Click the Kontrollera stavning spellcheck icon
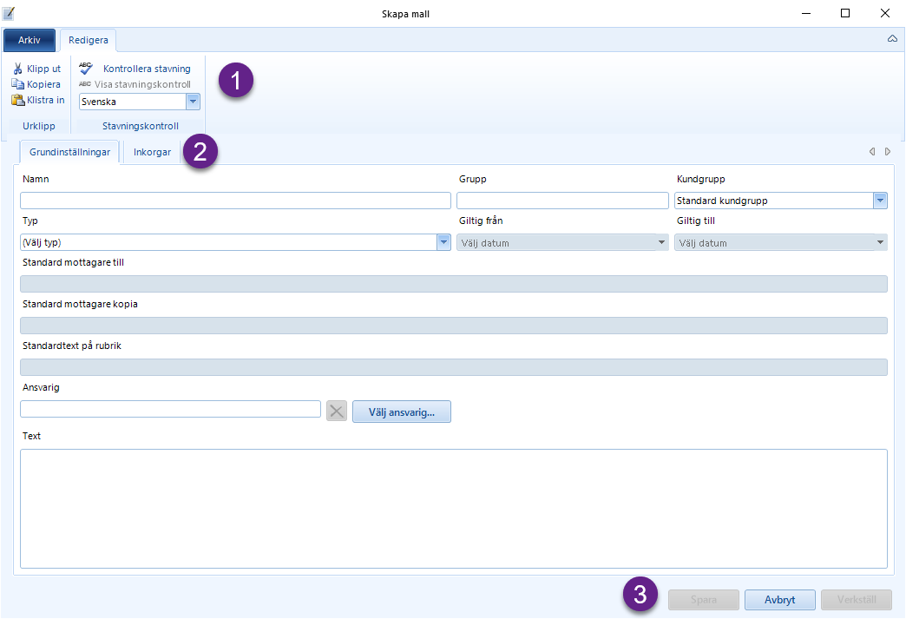Image resolution: width=906 pixels, height=619 pixels. [86, 69]
